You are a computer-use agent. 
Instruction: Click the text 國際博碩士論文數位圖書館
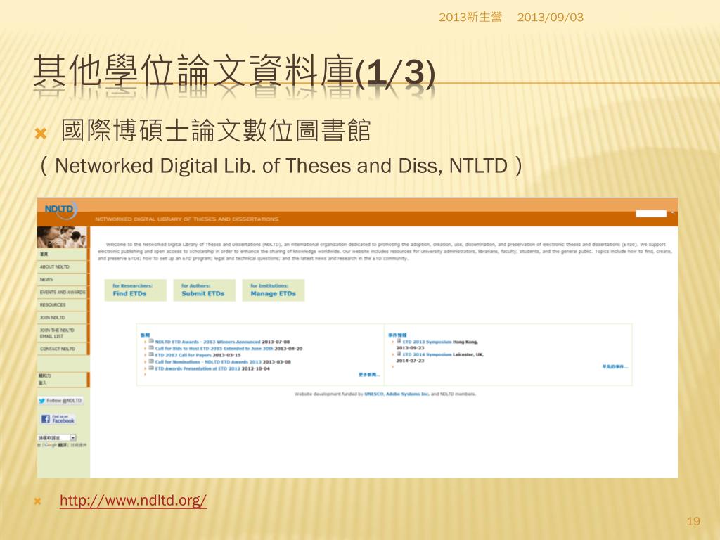coord(216,130)
